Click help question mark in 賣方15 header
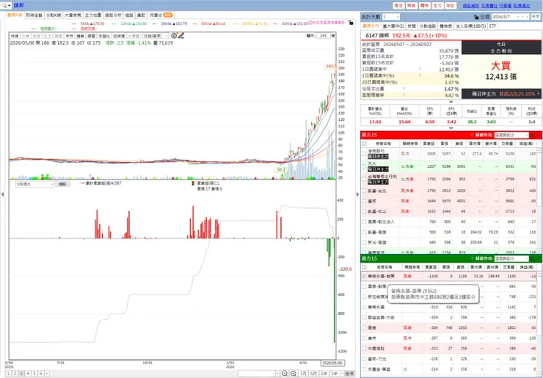The width and height of the screenshot is (543, 378). tap(472, 259)
